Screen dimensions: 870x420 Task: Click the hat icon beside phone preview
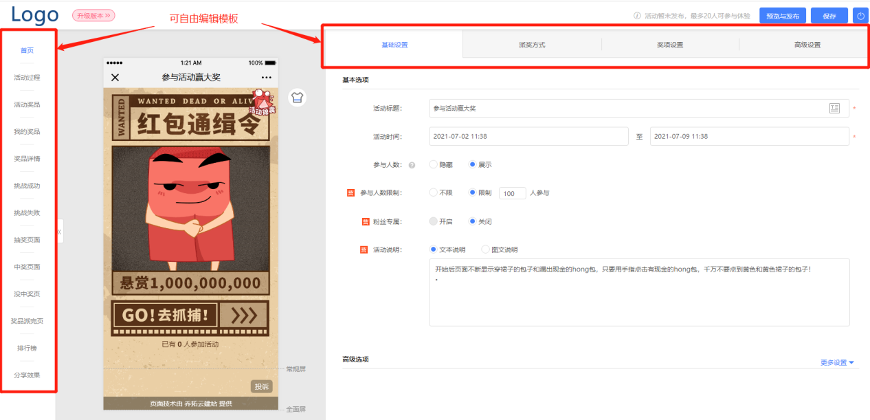point(297,98)
